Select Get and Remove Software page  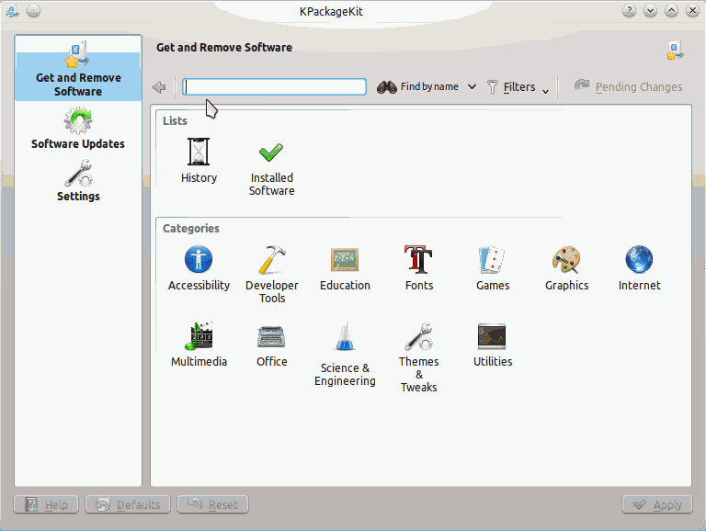(78, 68)
